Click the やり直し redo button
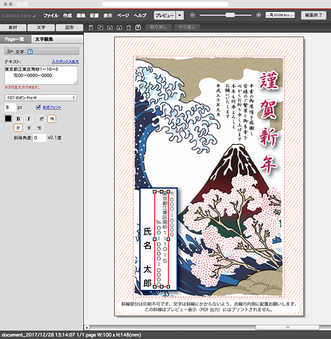Screen dimensions: 331x339 click(x=187, y=27)
